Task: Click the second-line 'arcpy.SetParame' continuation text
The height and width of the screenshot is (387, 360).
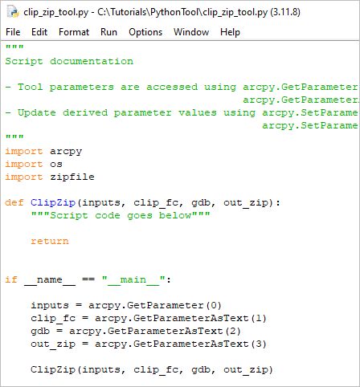Action: coord(310,125)
